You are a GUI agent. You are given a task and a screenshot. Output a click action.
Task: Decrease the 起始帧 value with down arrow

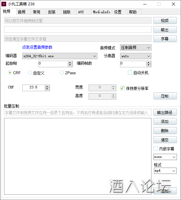70,65
